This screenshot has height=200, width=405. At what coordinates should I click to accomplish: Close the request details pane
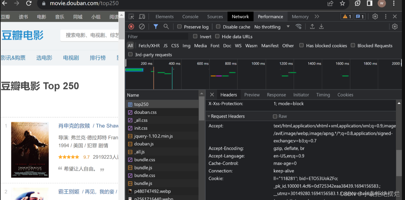click(212, 95)
